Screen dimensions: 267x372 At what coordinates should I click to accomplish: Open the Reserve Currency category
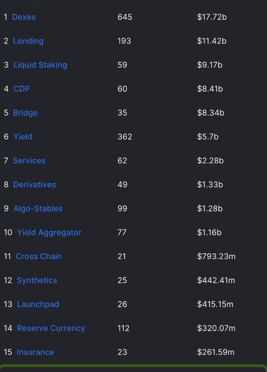tap(51, 328)
